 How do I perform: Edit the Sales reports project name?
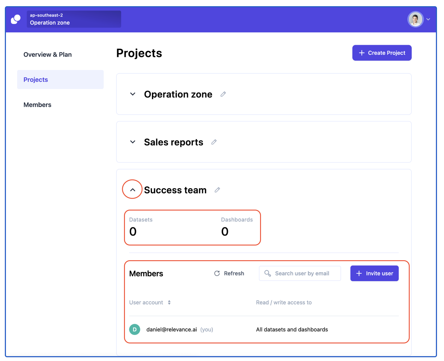[x=214, y=142]
